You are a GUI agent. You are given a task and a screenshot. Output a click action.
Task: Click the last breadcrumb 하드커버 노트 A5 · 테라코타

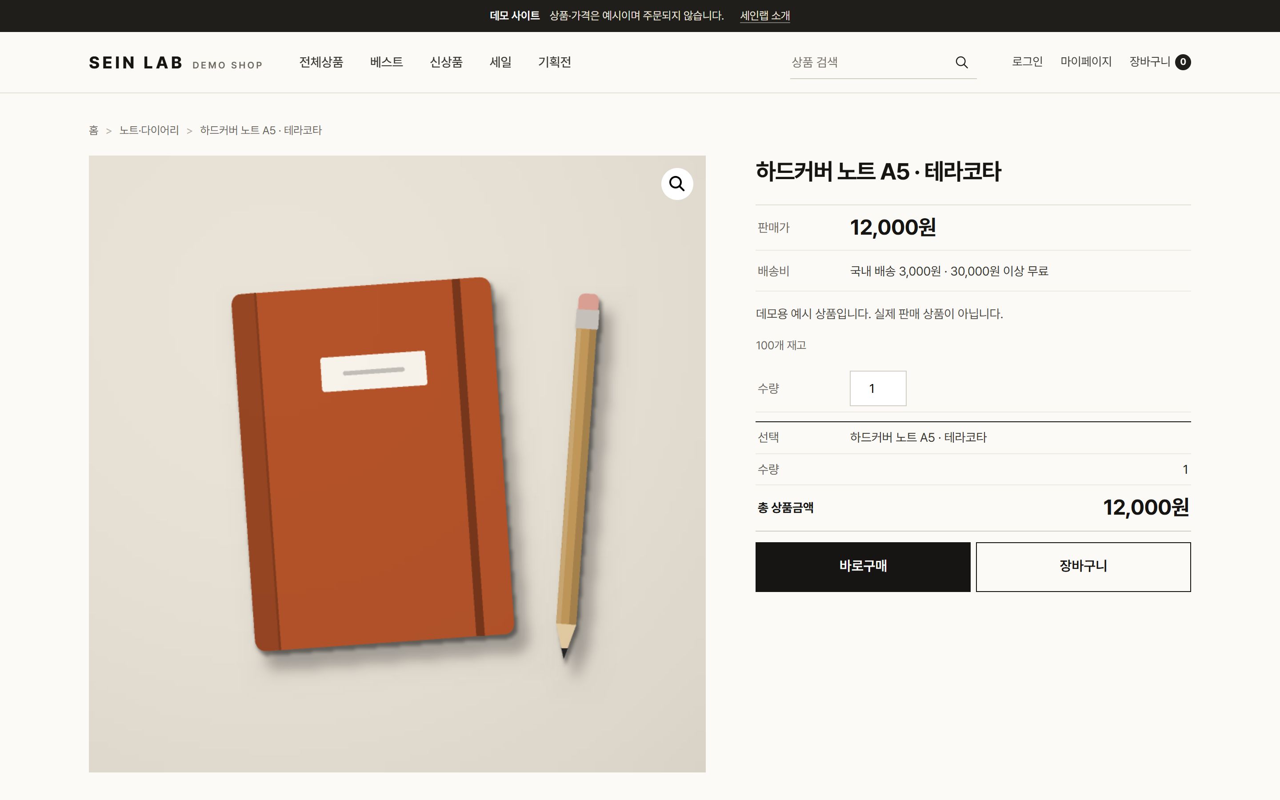coord(261,130)
